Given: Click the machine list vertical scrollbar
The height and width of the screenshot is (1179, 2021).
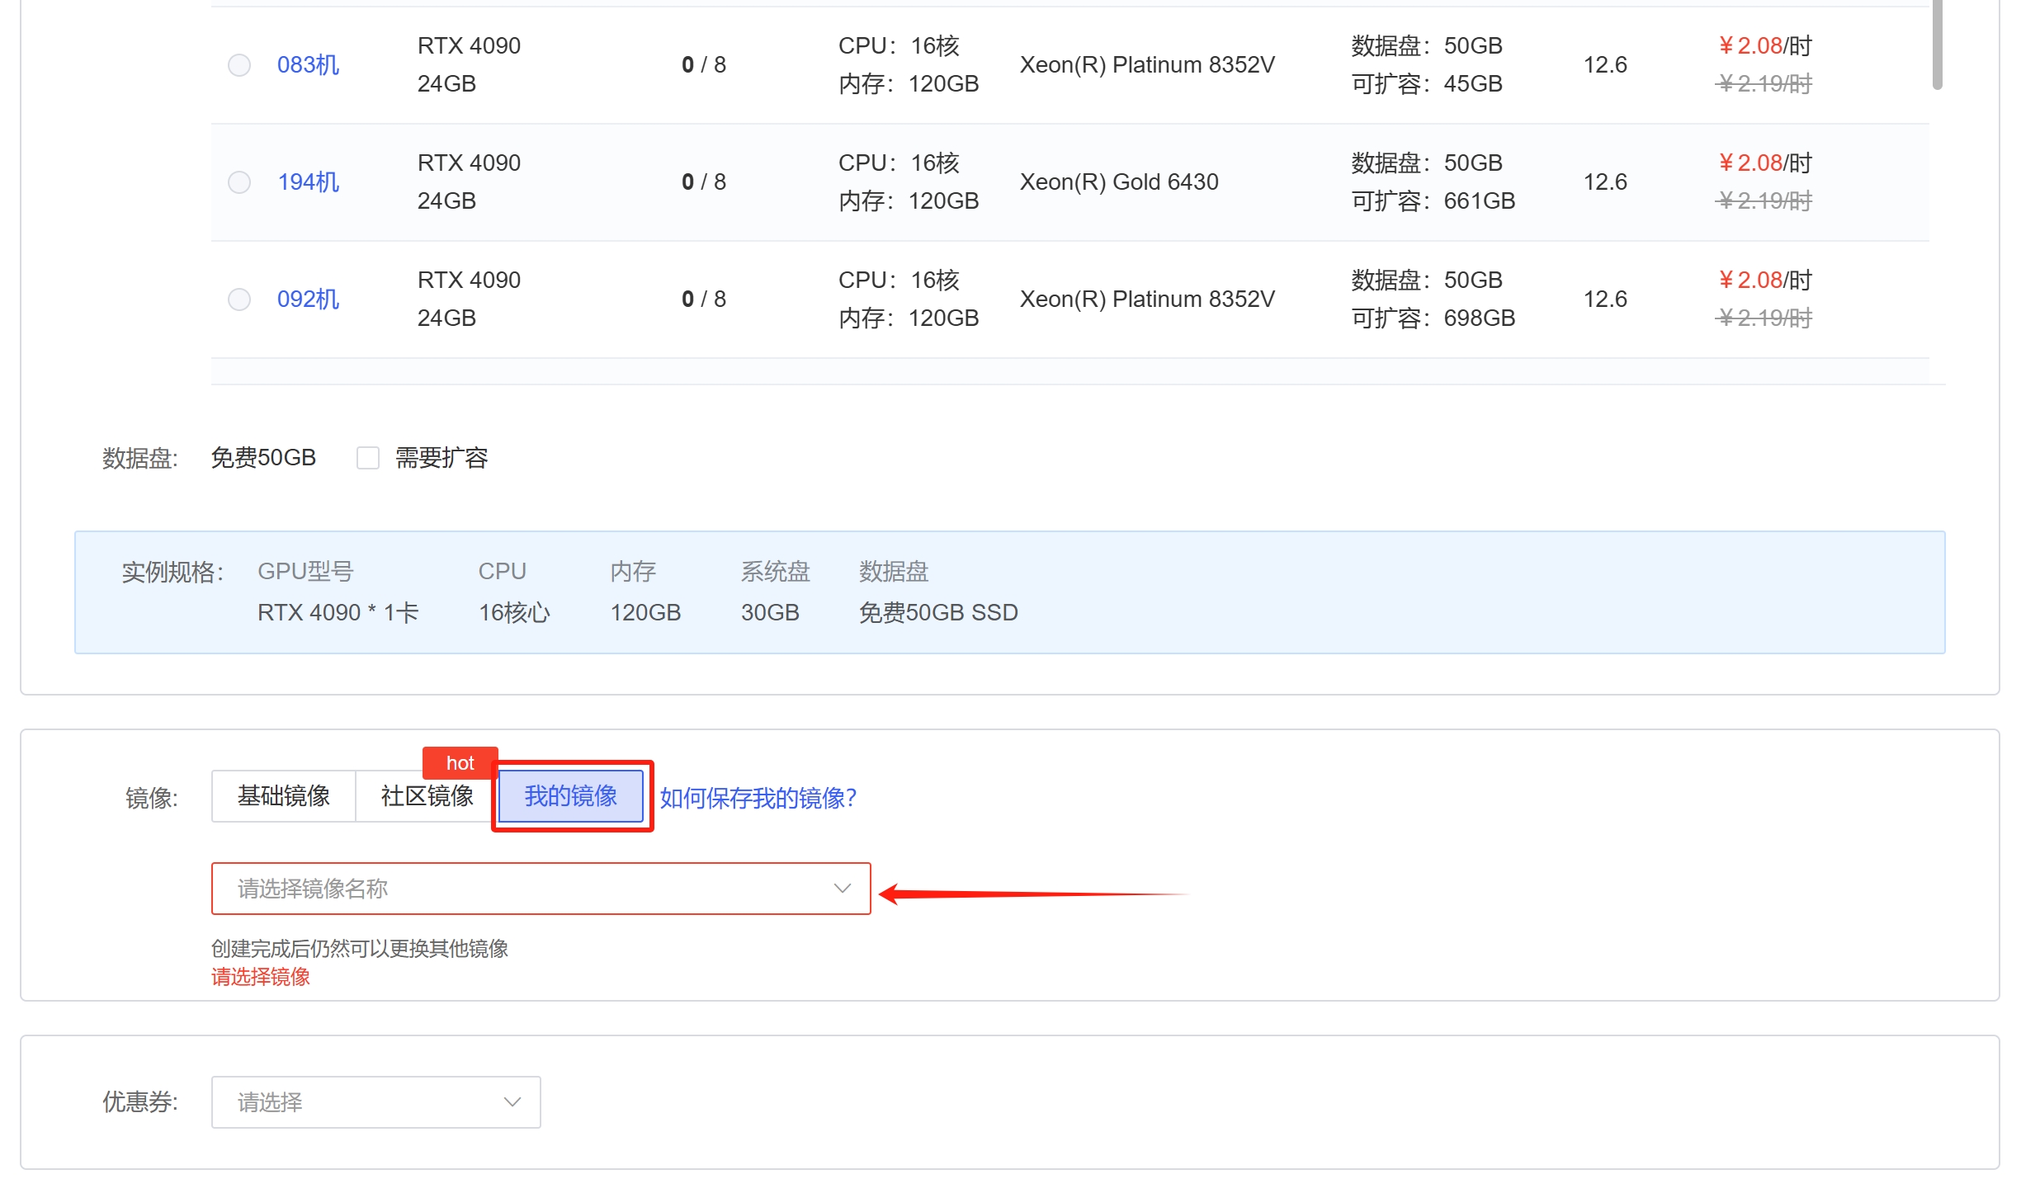Looking at the screenshot, I should (1938, 45).
